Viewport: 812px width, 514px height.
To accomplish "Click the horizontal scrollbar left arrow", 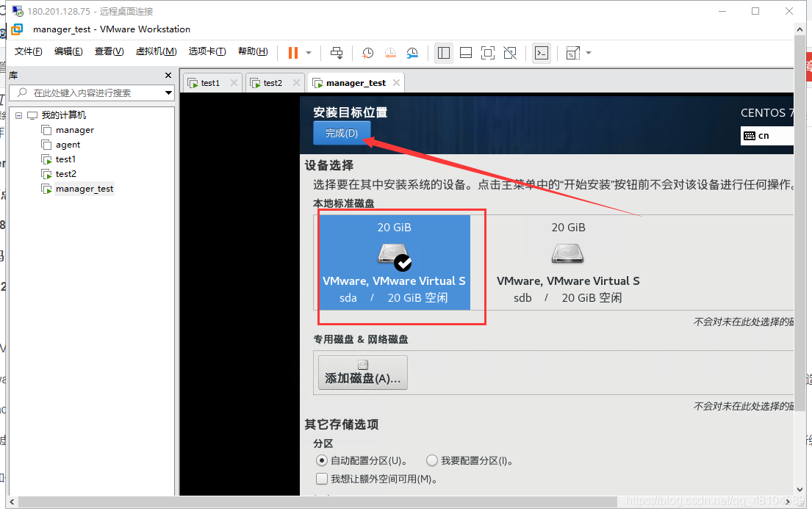I will [12, 502].
